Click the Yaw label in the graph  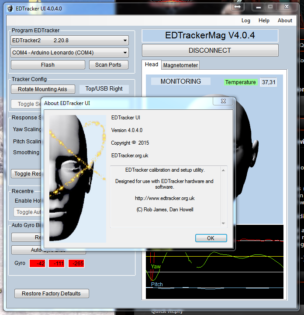point(156,267)
